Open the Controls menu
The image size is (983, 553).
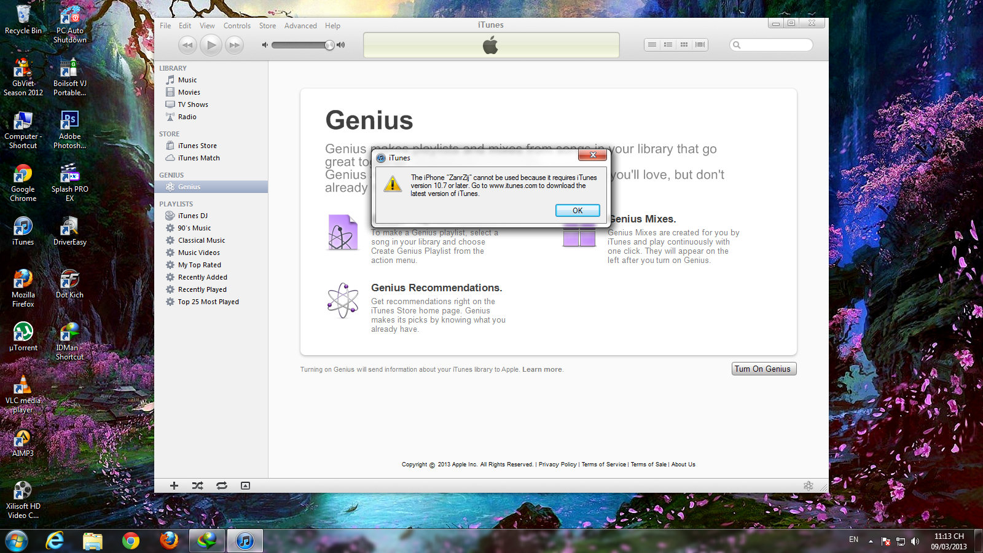point(237,26)
